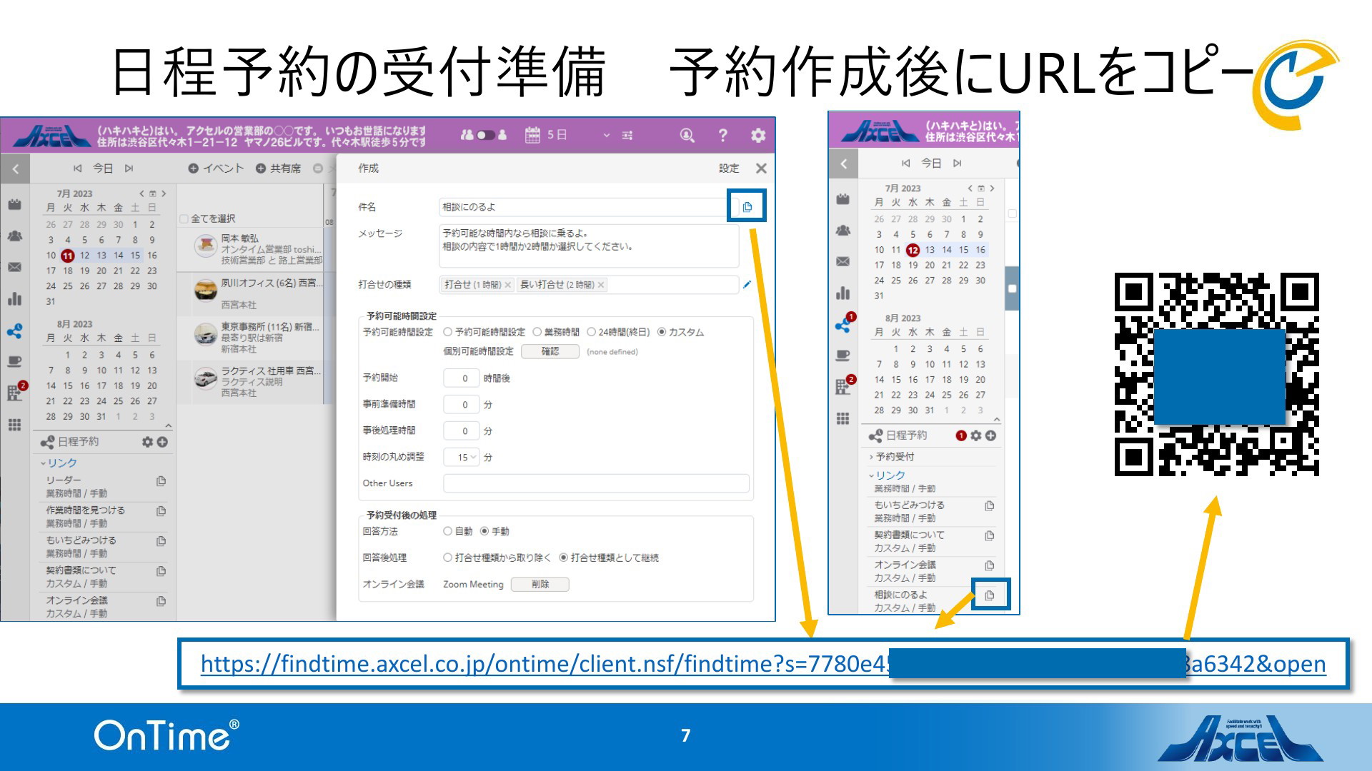This screenshot has width=1372, height=771.
Task: Remove 長い打合せ (2 時間) tag
Action: coord(601,285)
